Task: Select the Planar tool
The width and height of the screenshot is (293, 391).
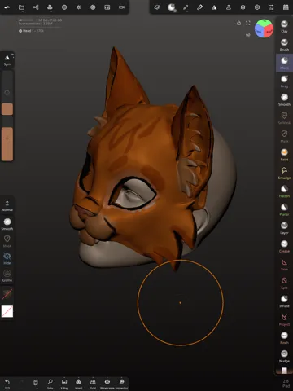Action: point(284,209)
